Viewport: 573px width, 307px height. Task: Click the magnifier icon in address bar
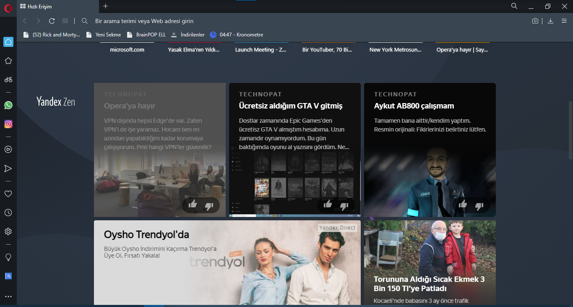tap(85, 21)
